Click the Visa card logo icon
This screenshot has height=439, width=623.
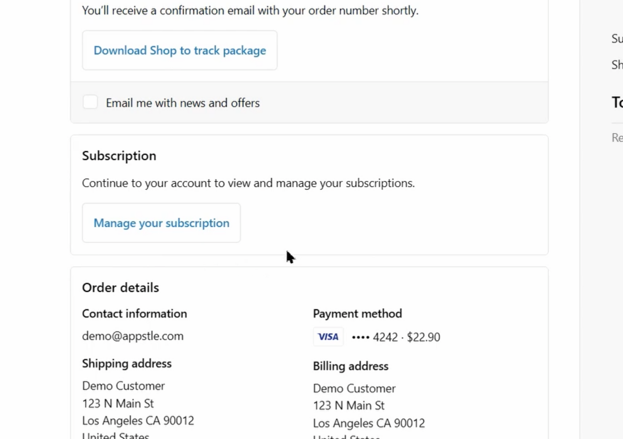click(x=328, y=337)
